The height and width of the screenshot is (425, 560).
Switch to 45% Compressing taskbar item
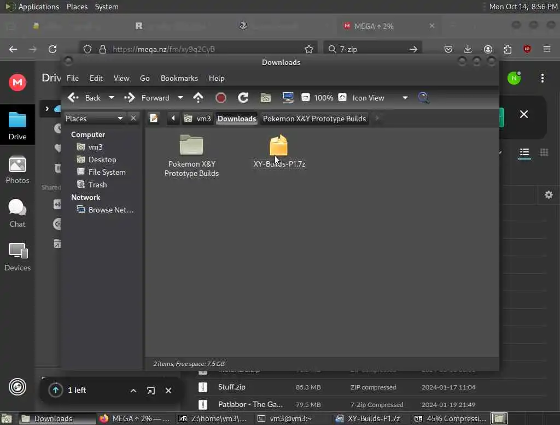pos(451,418)
